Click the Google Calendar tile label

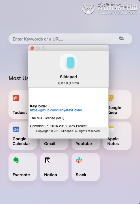point(21,141)
